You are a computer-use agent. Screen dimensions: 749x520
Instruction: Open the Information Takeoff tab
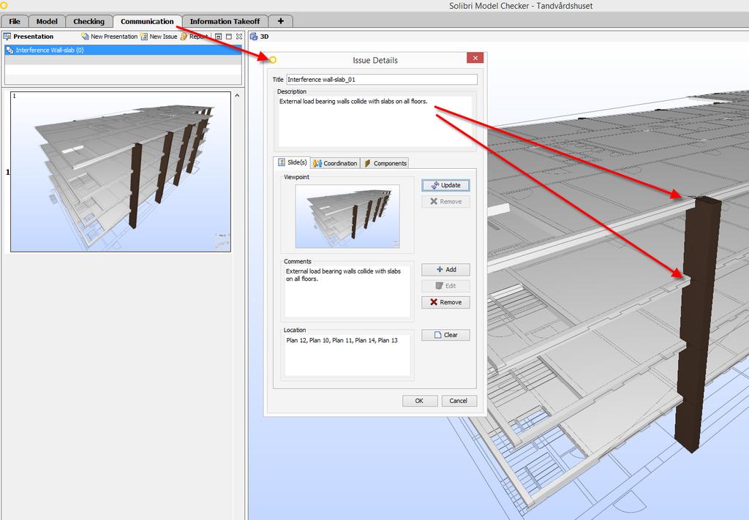point(225,21)
